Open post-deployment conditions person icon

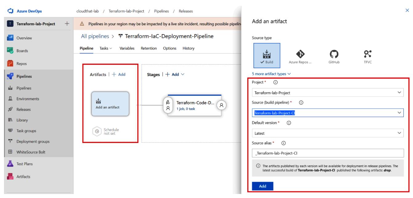tap(222, 105)
